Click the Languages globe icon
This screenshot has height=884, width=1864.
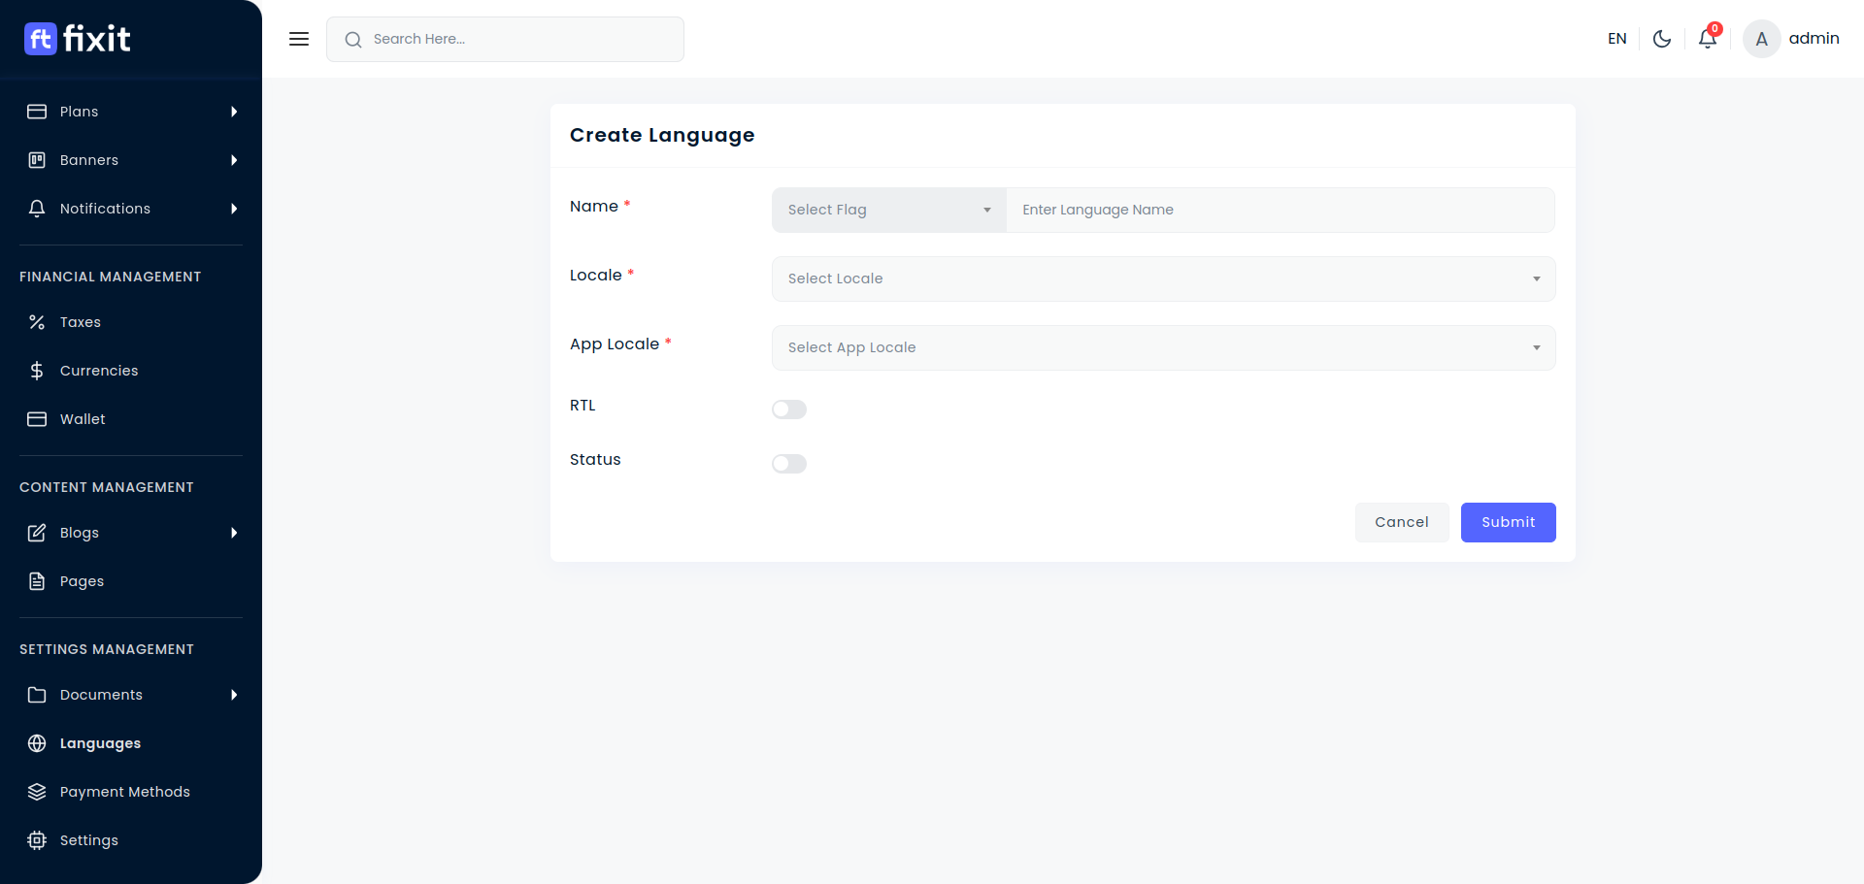pos(37,743)
